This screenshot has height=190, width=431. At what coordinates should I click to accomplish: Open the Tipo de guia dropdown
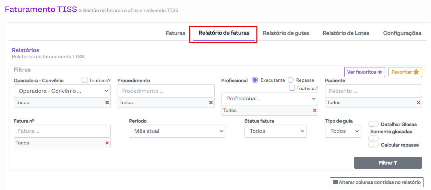click(x=343, y=131)
